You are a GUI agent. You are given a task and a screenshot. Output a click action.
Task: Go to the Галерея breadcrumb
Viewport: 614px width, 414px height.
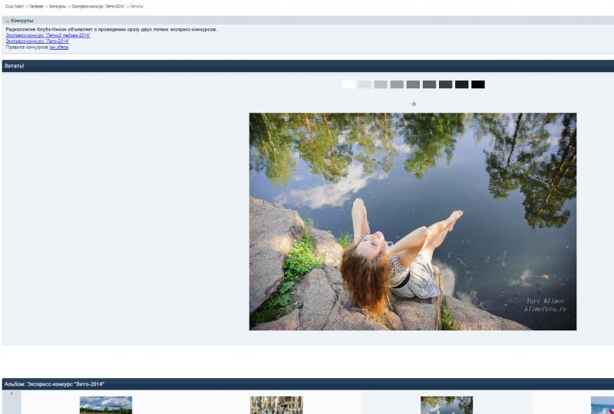coord(36,7)
